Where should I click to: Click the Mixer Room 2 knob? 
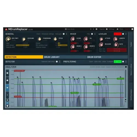pos(86,47)
